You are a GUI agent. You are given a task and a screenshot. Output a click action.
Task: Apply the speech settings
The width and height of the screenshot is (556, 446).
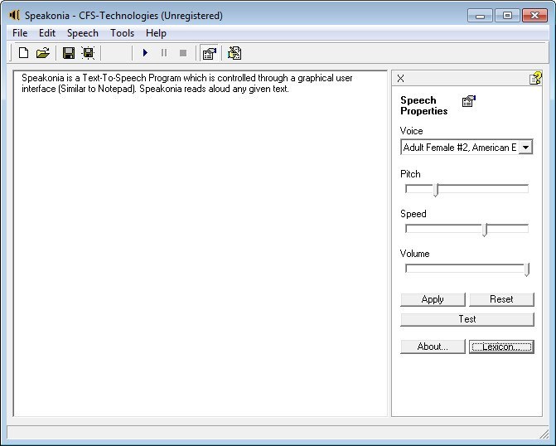pyautogui.click(x=433, y=299)
